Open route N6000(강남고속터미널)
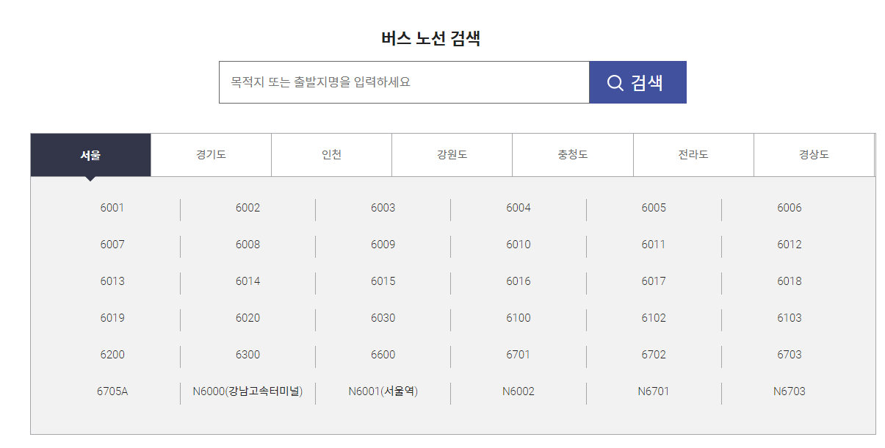 [248, 391]
